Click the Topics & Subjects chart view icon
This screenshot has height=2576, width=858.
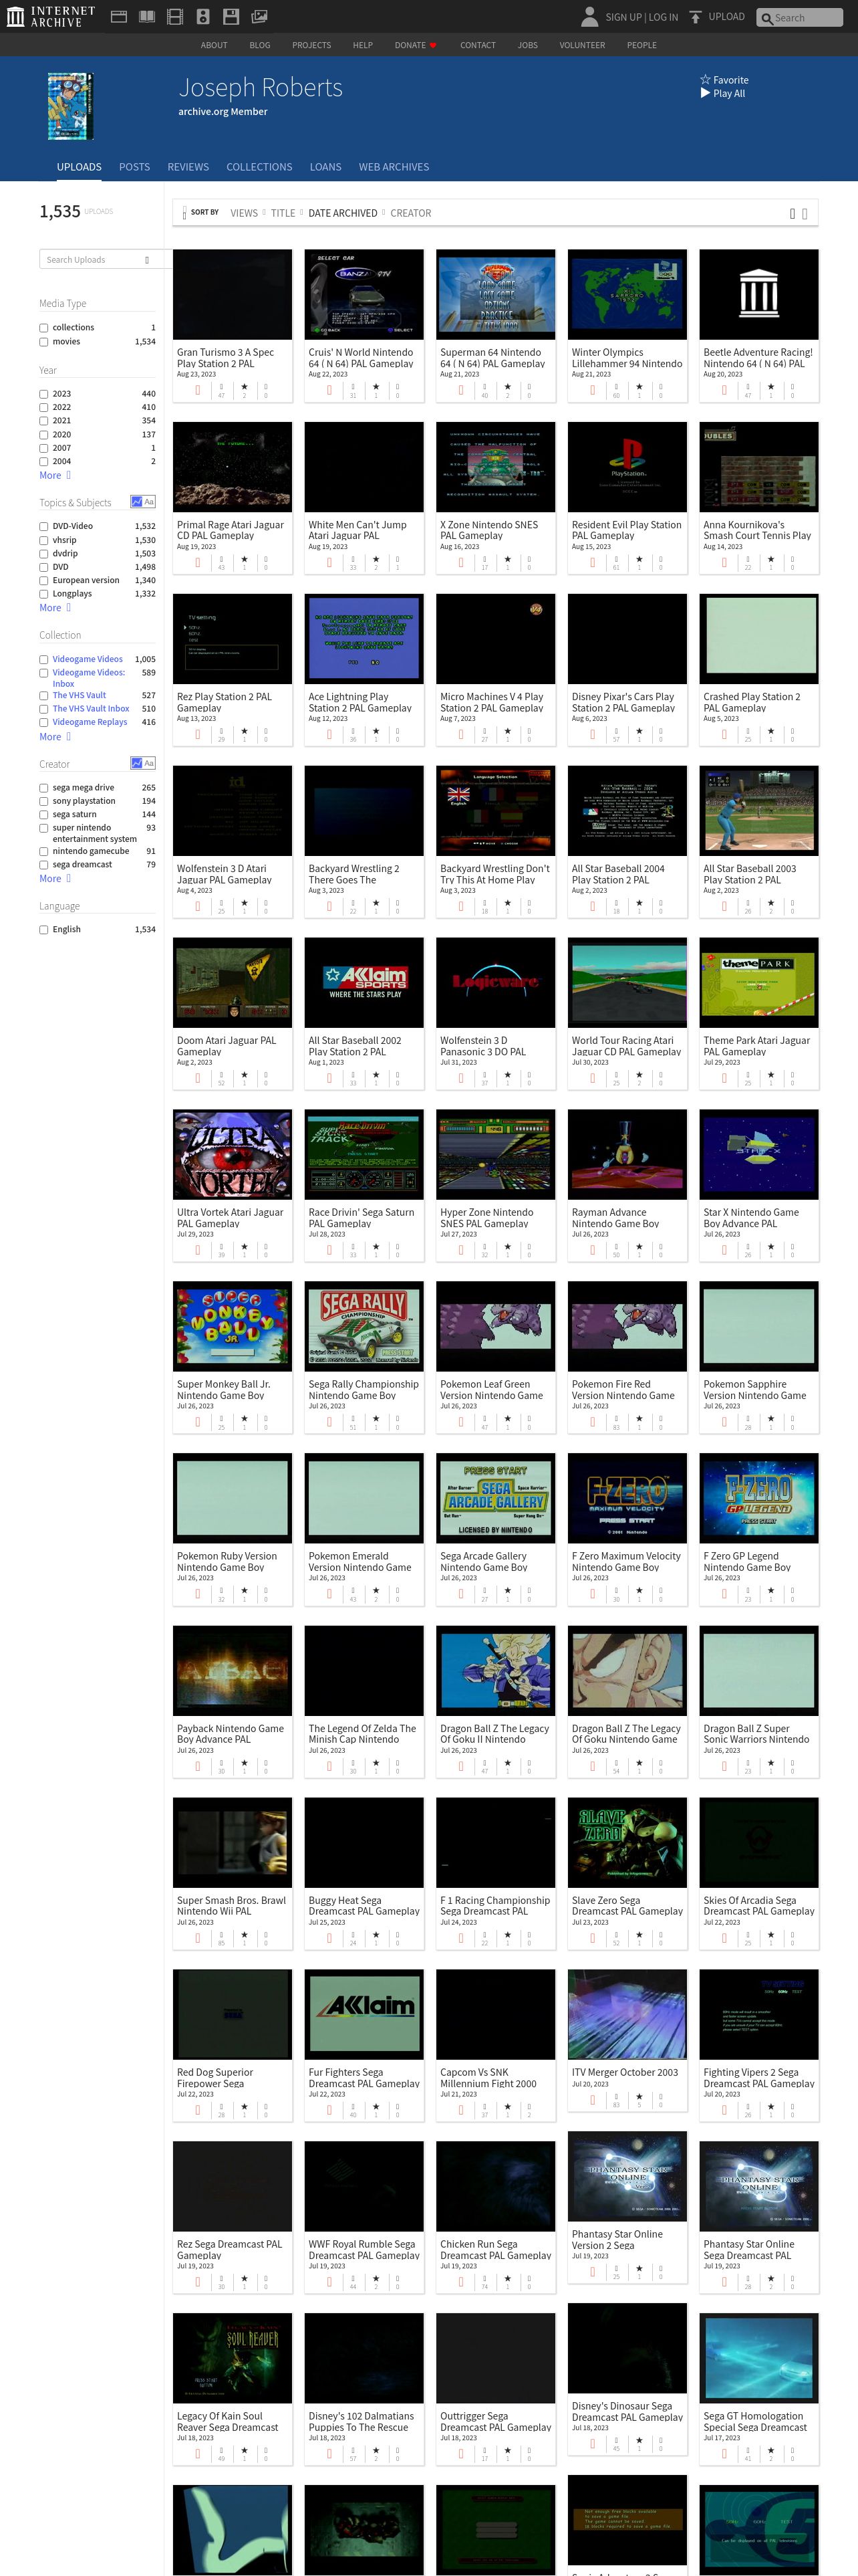[136, 502]
